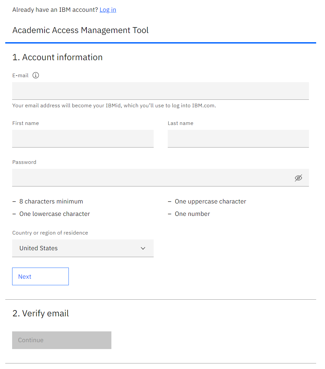Click the One uppercase character requirement
Viewport: 325px width, 369px height.
pos(210,202)
